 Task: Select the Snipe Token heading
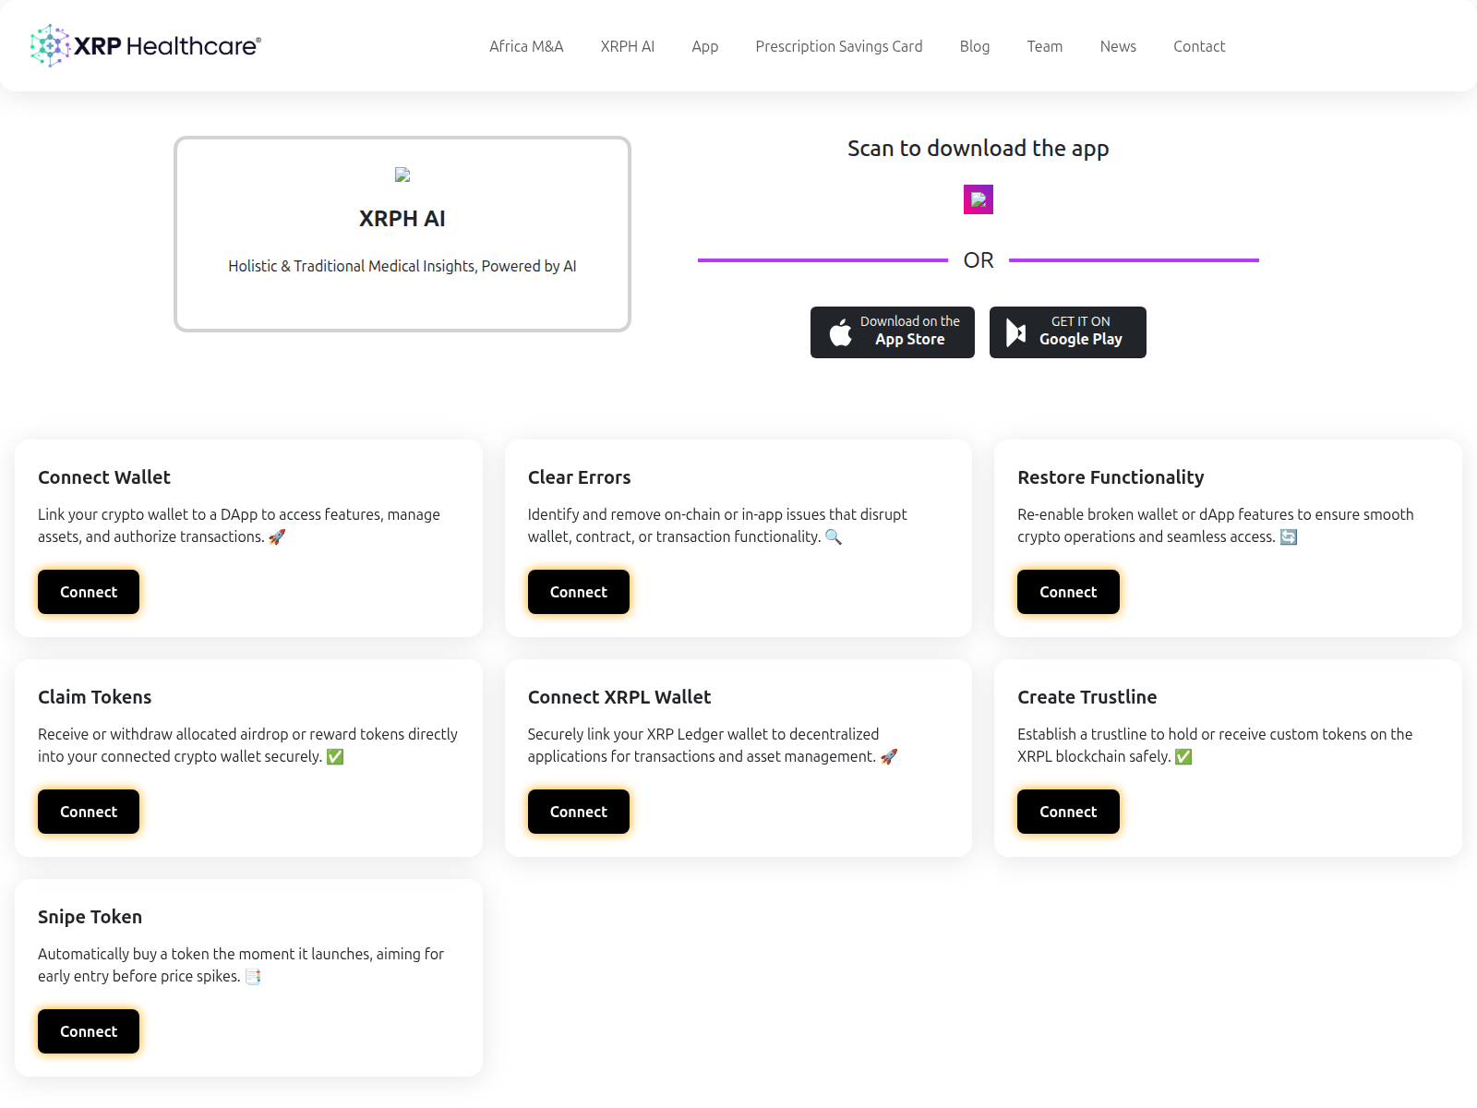(x=90, y=917)
